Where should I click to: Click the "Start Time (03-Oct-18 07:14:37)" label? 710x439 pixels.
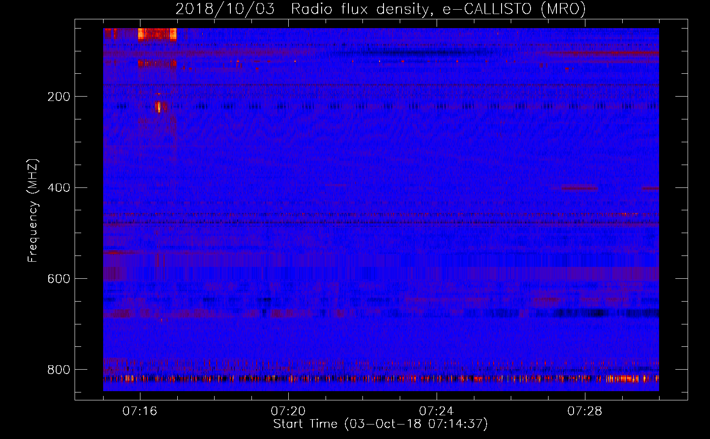coord(380,424)
